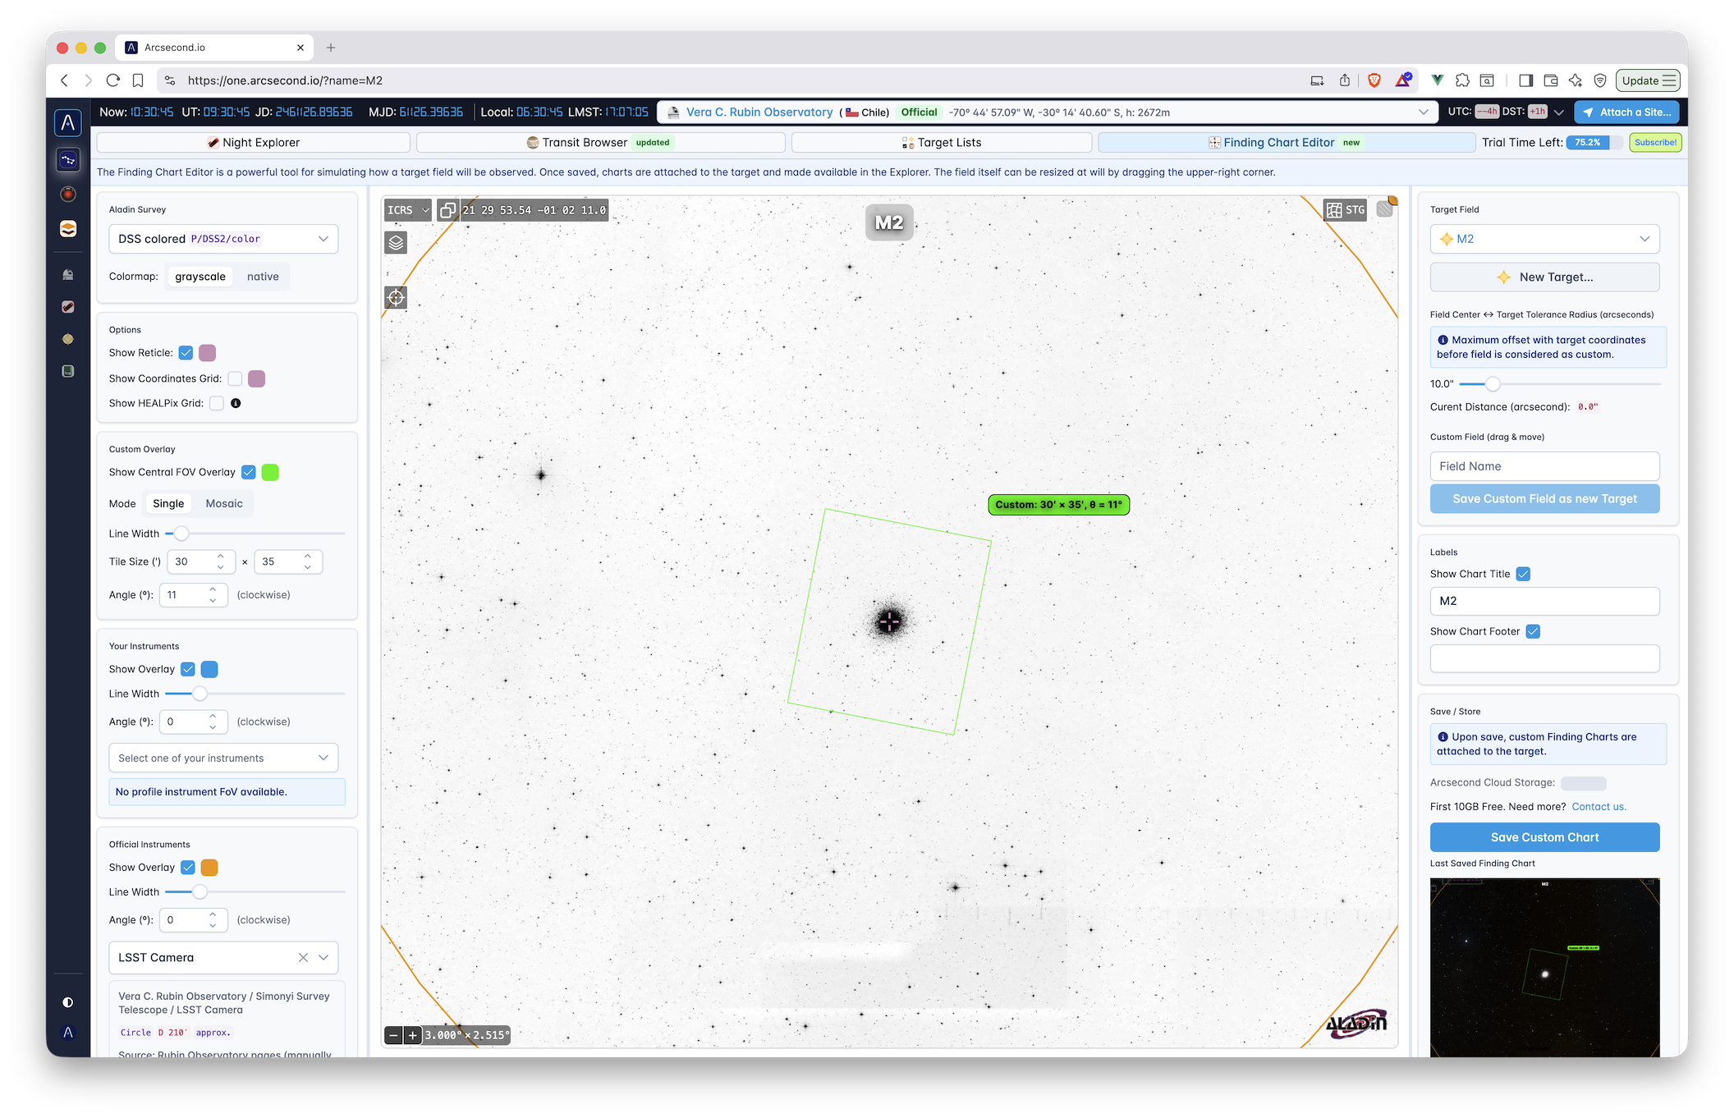
Task: Click the Aladin zoom in plus button
Action: [413, 1035]
